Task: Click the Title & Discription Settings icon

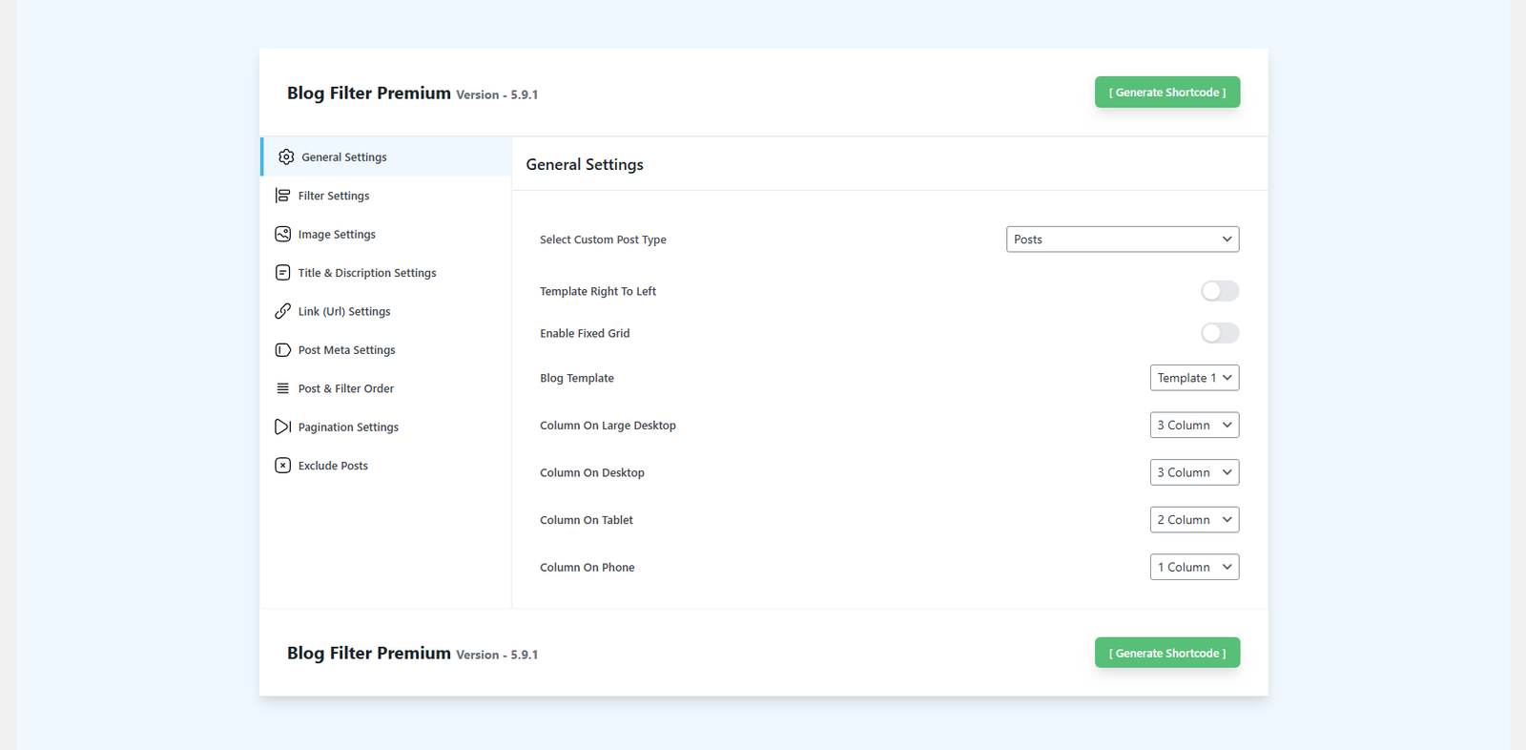Action: [282, 273]
